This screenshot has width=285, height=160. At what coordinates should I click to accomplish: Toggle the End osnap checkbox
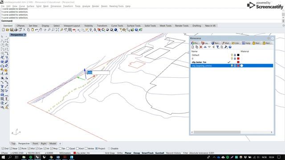tap(3, 148)
